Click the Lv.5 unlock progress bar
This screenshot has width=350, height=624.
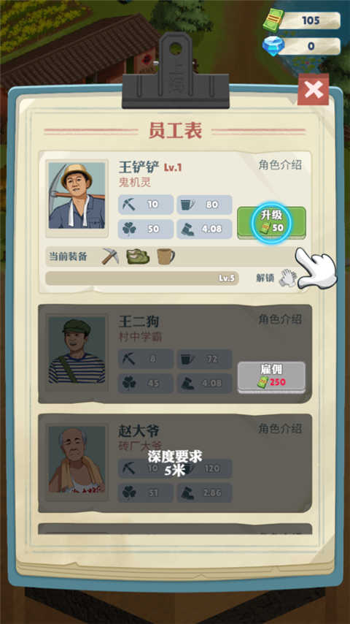pos(142,278)
